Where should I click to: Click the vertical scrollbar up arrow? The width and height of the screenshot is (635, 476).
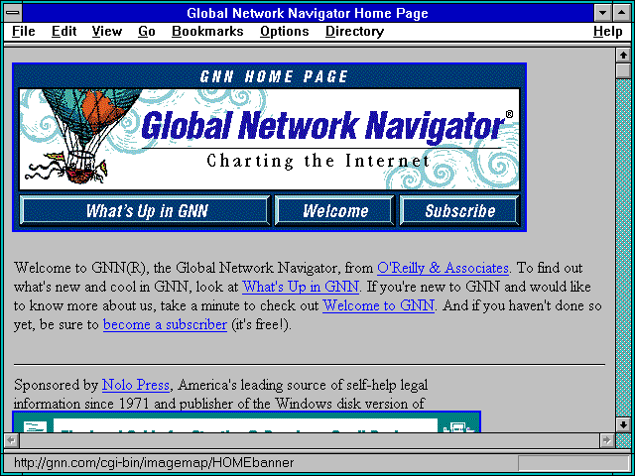point(622,56)
